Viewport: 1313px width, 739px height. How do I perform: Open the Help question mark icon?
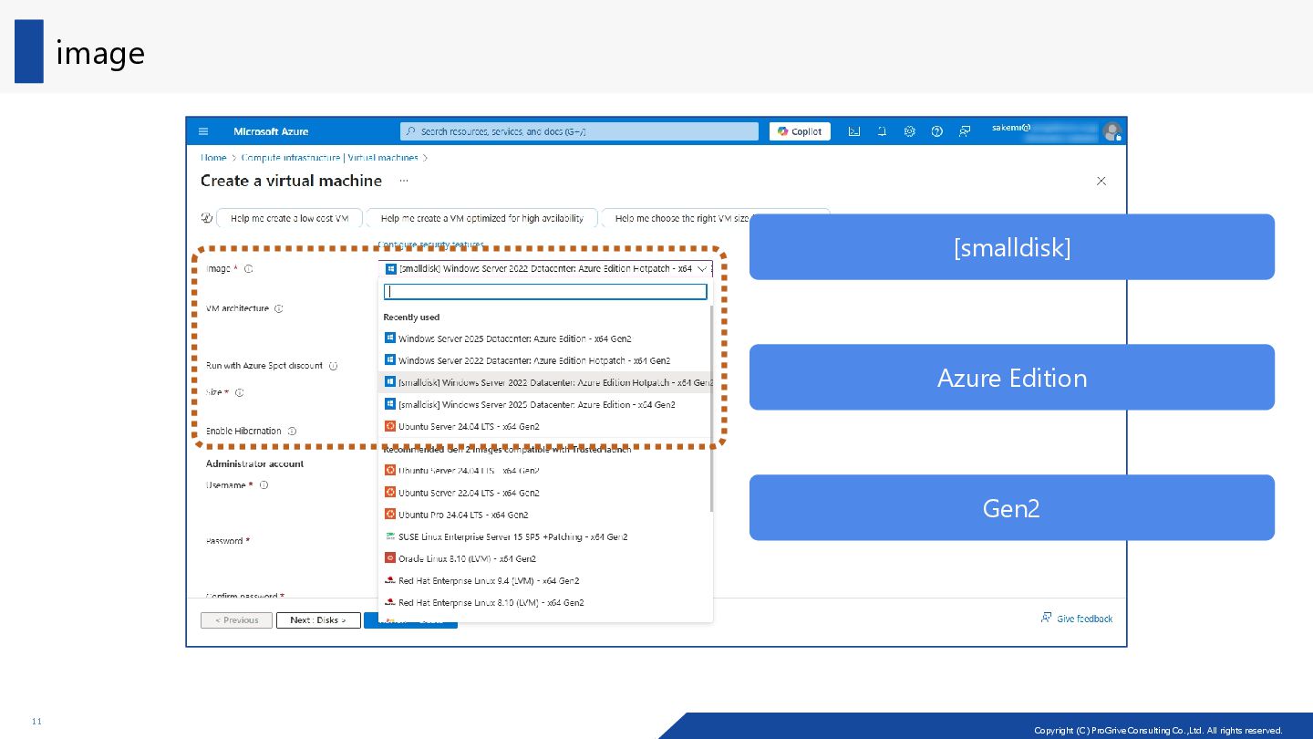click(x=936, y=131)
